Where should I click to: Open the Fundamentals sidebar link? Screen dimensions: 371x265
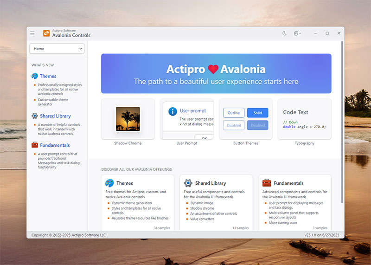pyautogui.click(x=55, y=145)
